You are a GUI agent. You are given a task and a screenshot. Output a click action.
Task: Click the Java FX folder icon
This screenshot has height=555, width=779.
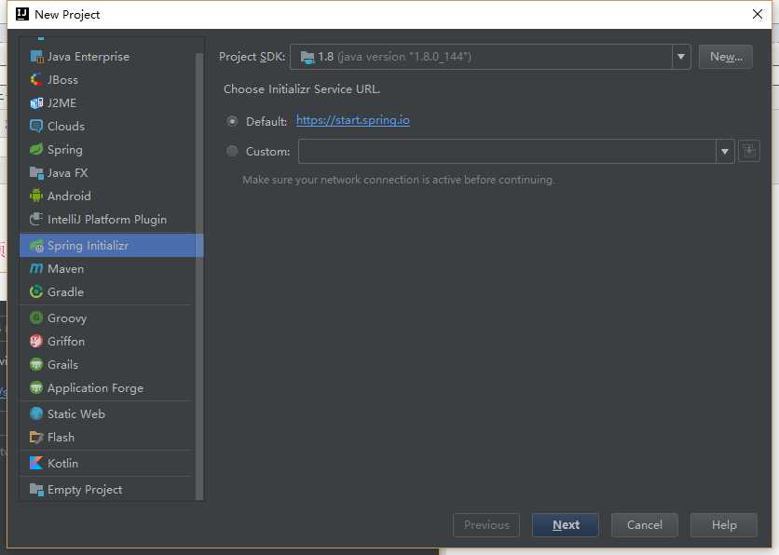[x=36, y=173]
